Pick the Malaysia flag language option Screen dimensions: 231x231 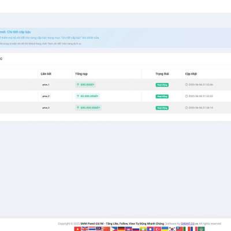[99, 229]
